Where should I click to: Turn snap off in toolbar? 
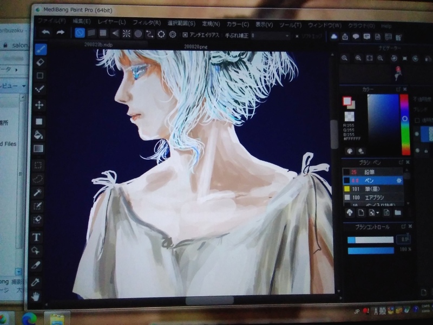pos(80,33)
